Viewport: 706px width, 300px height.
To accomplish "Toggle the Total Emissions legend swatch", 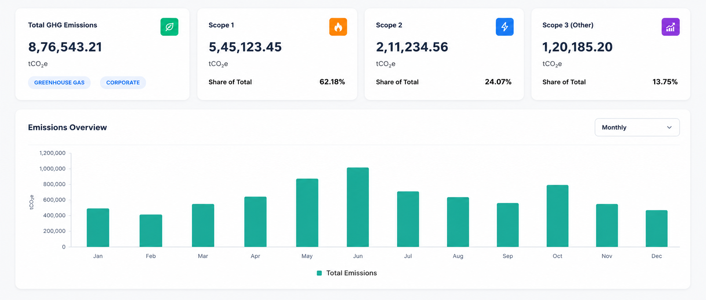I will [x=319, y=273].
